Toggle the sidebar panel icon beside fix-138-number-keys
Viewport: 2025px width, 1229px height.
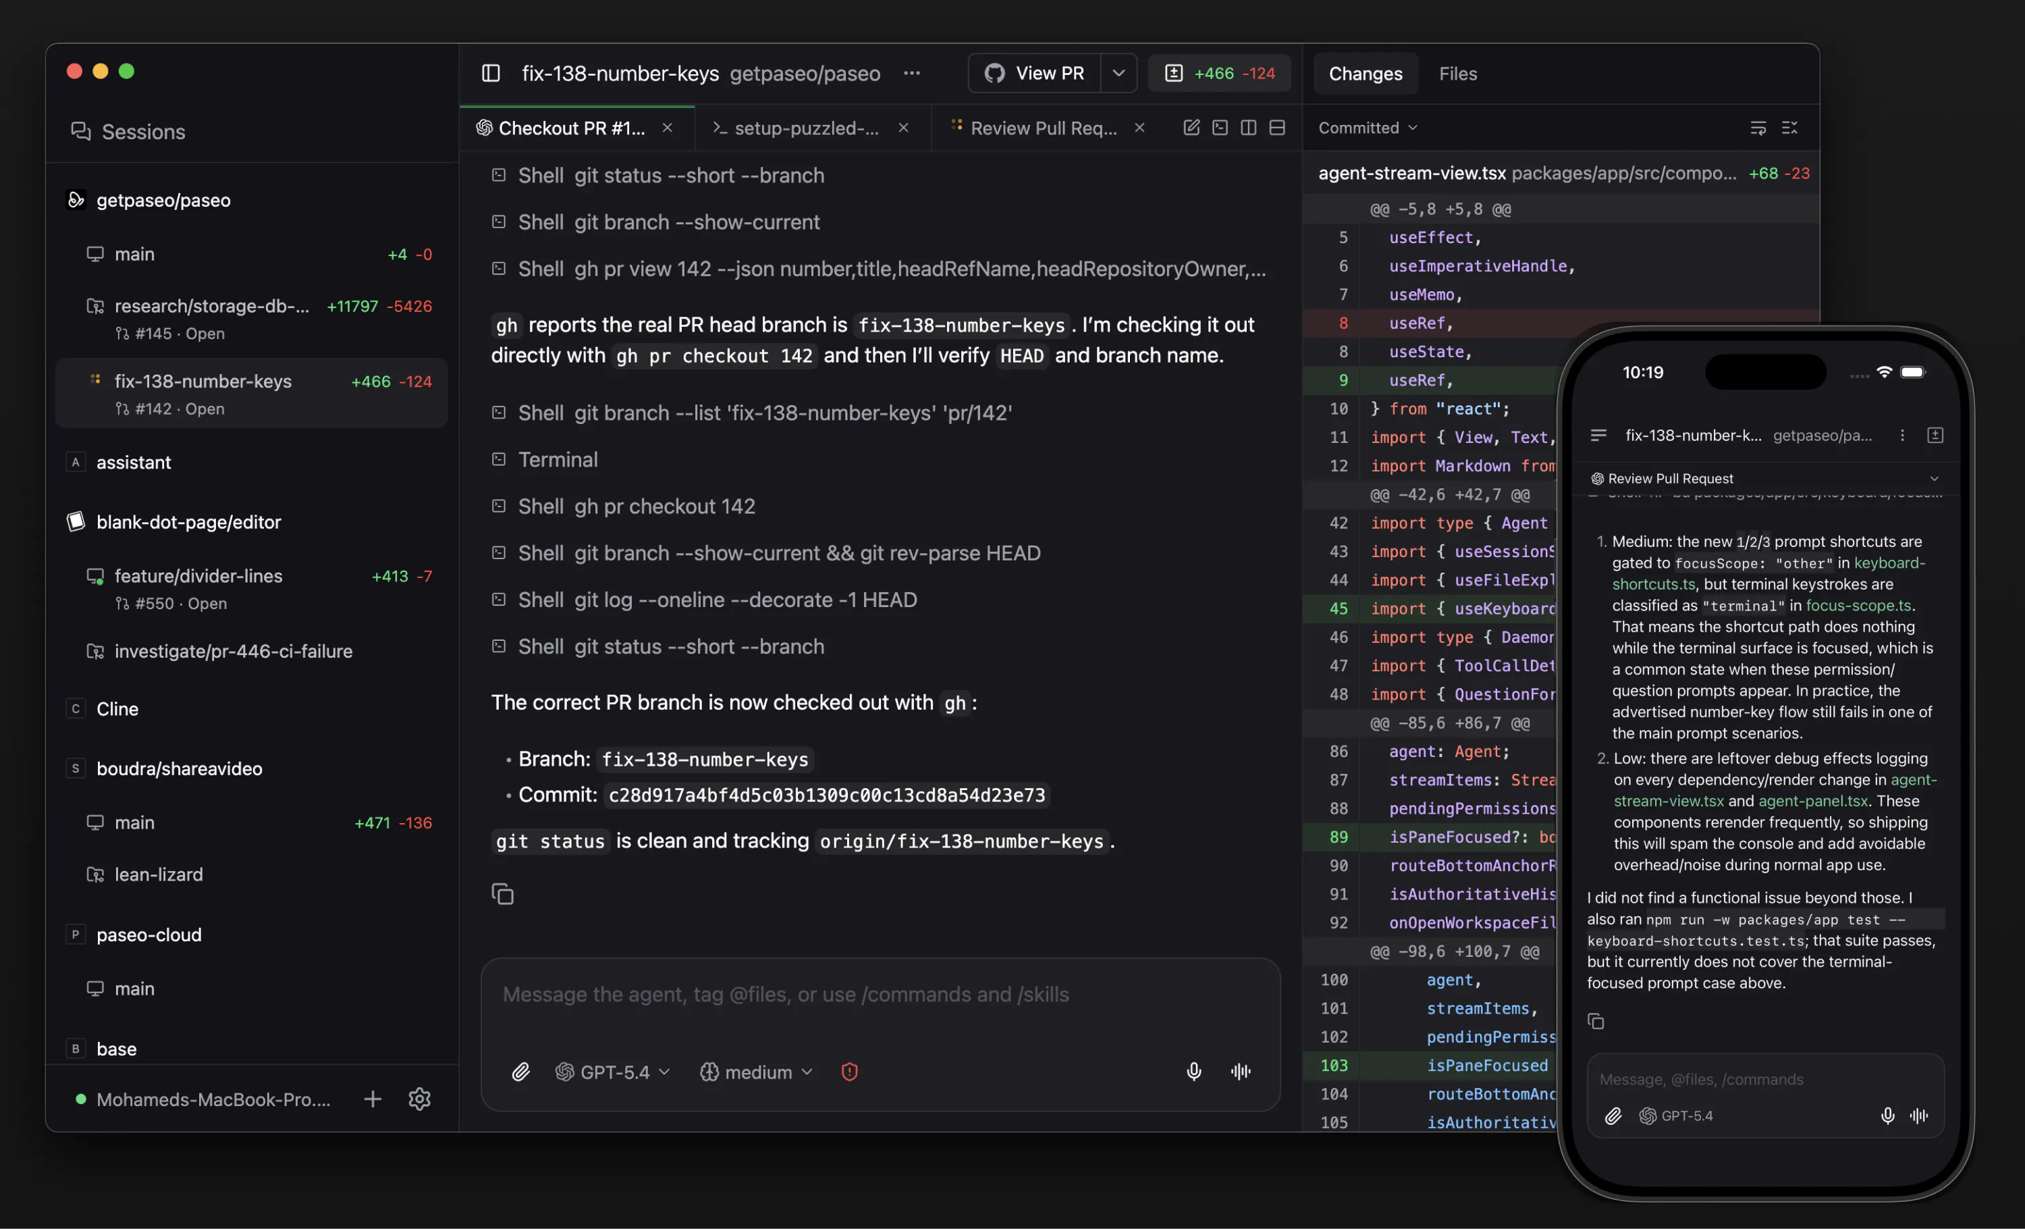pyautogui.click(x=491, y=73)
